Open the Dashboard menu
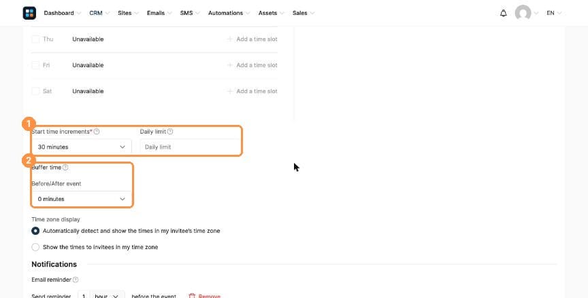Viewport: 588px width, 298px height. [x=59, y=13]
